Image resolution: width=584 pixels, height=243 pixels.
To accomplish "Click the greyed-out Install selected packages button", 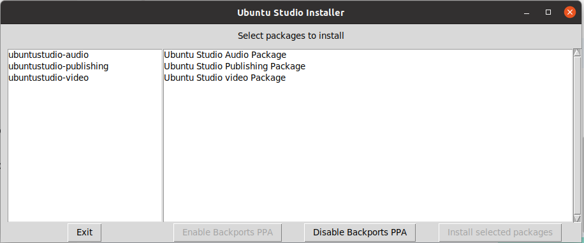I will [500, 233].
